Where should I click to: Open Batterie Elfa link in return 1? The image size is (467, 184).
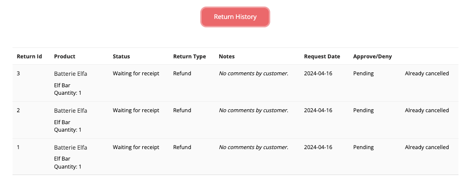(x=71, y=148)
